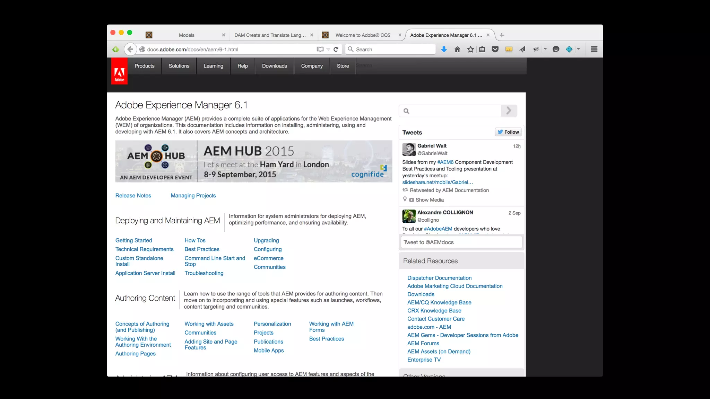
Task: Click the Tweet to @AEMdocs input field
Action: point(461,242)
